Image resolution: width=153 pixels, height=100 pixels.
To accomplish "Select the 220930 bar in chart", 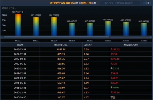I will [x=54, y=26].
